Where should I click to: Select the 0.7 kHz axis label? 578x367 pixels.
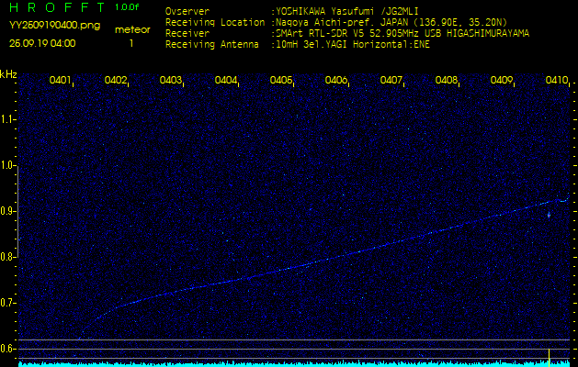pos(8,303)
